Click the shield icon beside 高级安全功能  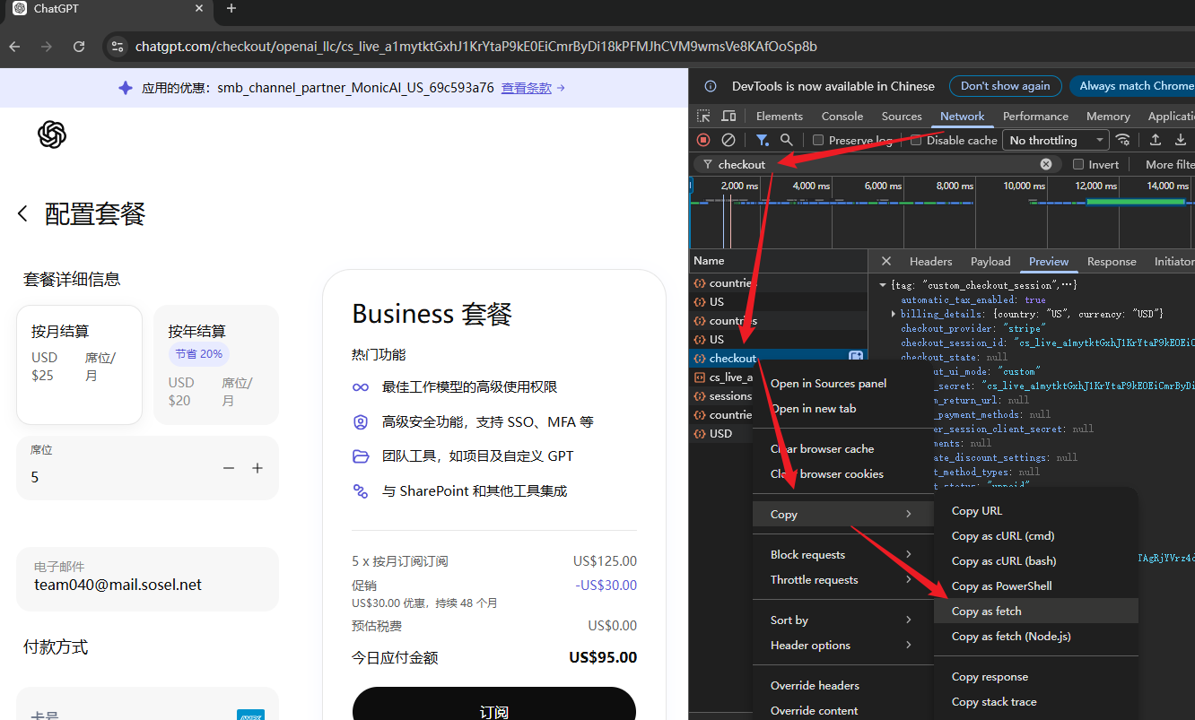click(361, 421)
